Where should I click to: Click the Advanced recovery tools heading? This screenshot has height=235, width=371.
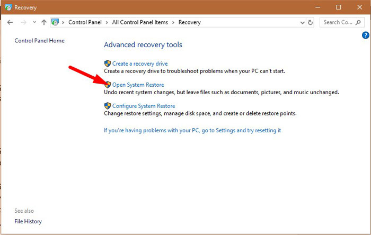click(x=143, y=44)
